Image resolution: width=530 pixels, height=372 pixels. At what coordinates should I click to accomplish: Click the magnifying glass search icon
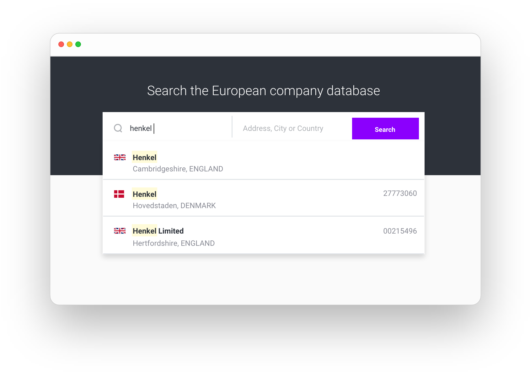[x=118, y=128]
